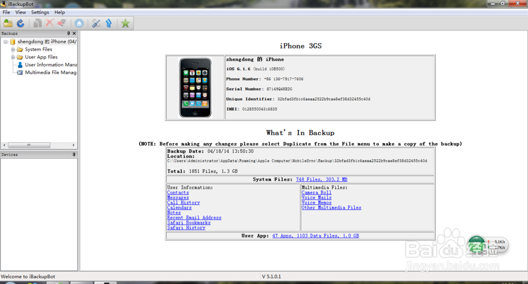
Task: Click the iPhone 3GS device image
Action: [195, 87]
